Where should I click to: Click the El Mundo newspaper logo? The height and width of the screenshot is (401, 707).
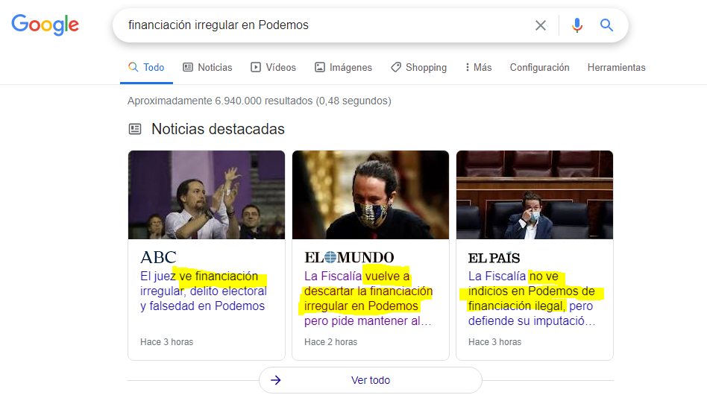[349, 258]
